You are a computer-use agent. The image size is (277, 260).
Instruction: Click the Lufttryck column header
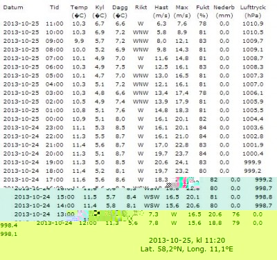tap(253, 8)
